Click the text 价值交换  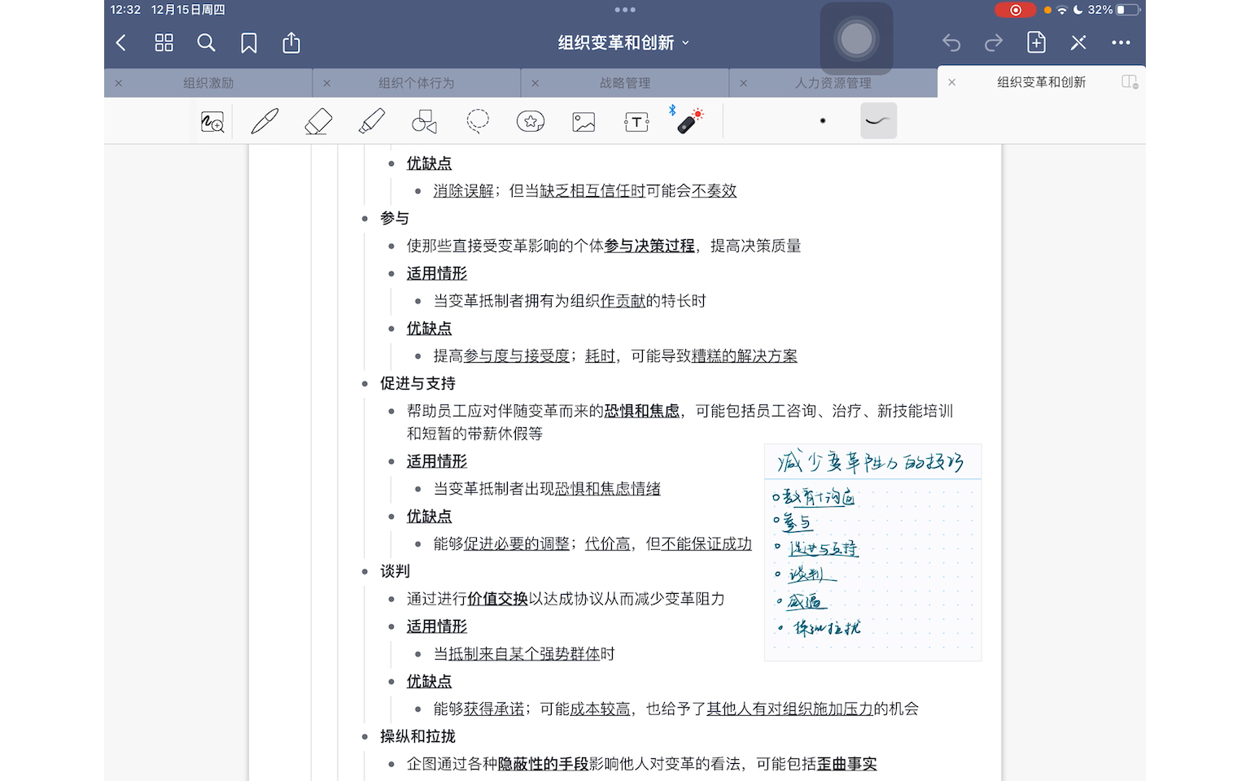[x=498, y=599]
